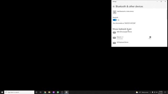This screenshot has width=168, height=94.
Task: Open the Action Center notifications icon
Action: click(165, 92)
